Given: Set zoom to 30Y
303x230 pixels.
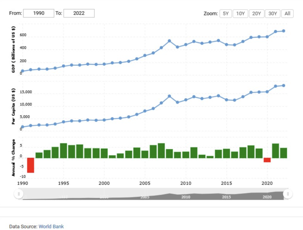Looking at the screenshot, I should (x=273, y=14).
